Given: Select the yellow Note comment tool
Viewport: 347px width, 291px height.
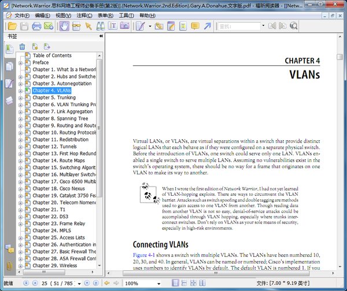Looking at the screenshot, I should click(195, 26).
